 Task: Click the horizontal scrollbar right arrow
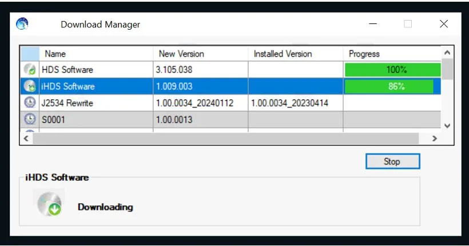pyautogui.click(x=435, y=138)
